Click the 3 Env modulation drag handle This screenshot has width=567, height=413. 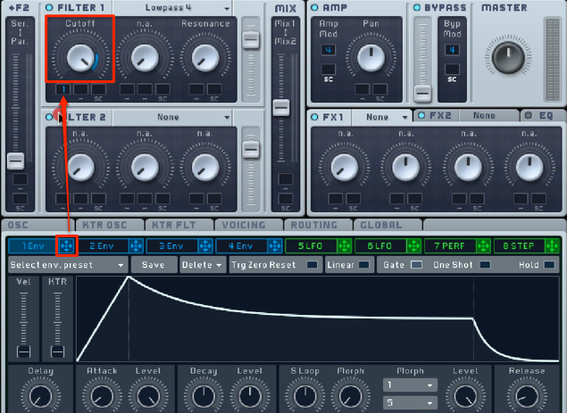[205, 246]
